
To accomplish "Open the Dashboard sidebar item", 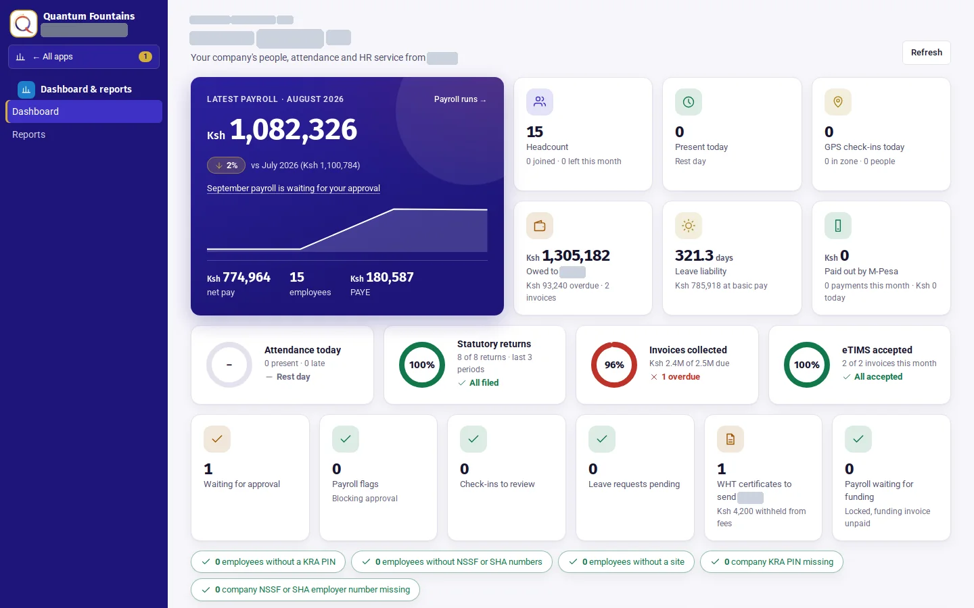I will click(84, 111).
